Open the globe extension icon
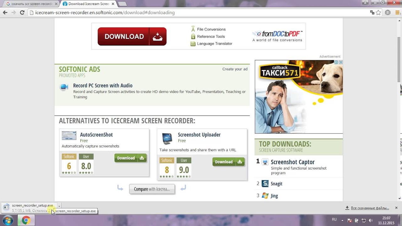The width and height of the screenshot is (402, 226). pos(388,13)
